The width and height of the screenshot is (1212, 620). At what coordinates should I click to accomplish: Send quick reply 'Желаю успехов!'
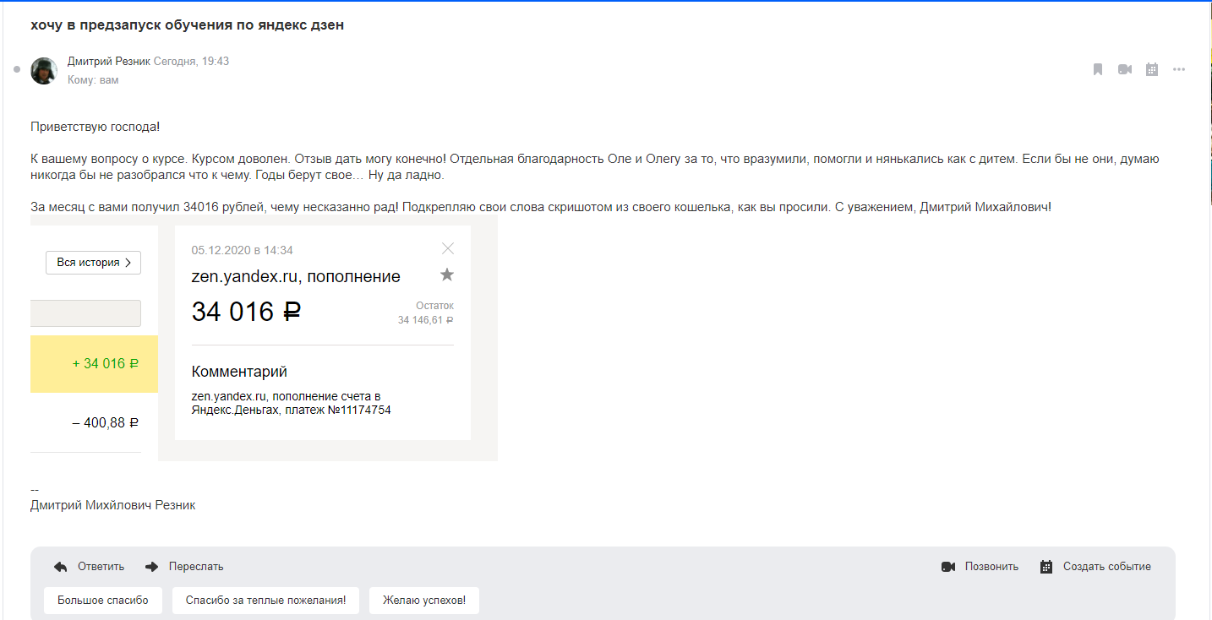(424, 601)
